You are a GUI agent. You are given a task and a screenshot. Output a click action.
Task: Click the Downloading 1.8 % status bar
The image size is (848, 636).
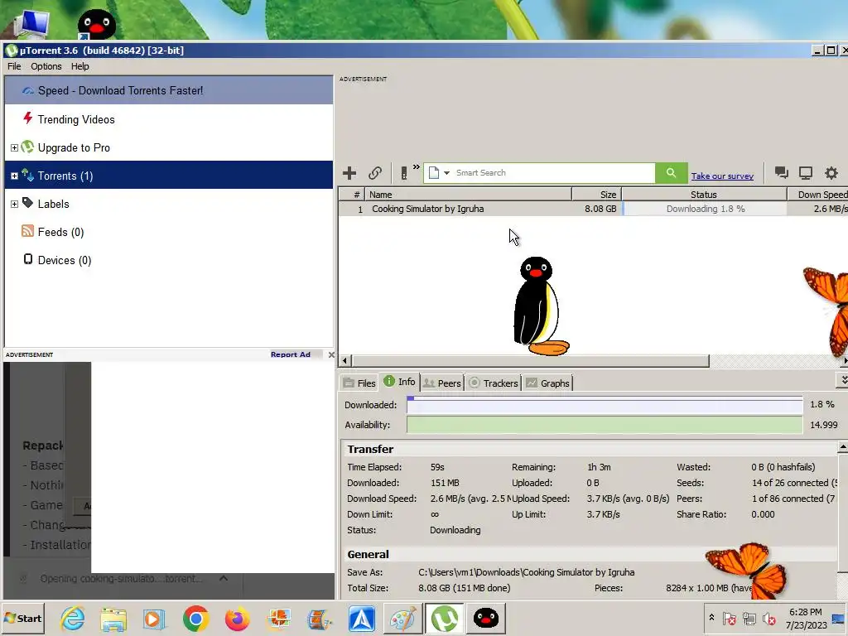pos(706,209)
